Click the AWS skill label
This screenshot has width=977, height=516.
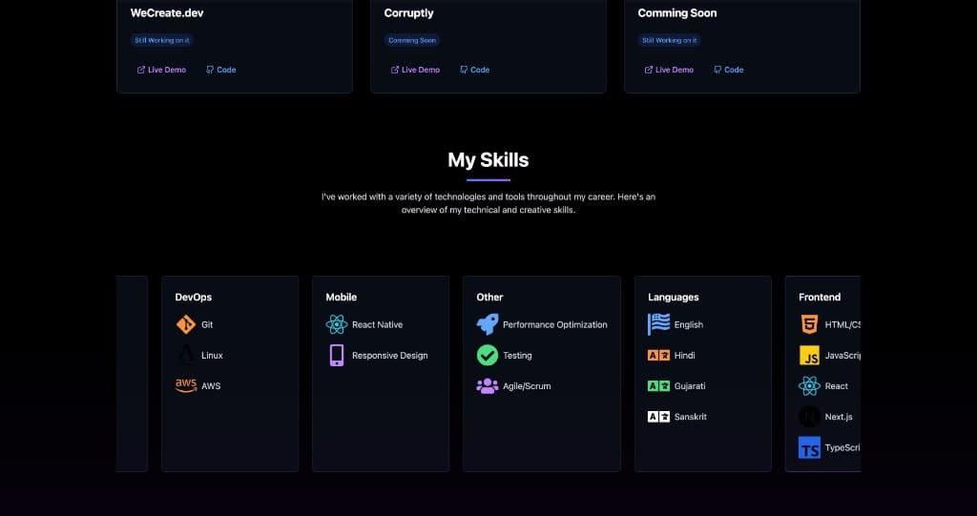[x=211, y=385]
